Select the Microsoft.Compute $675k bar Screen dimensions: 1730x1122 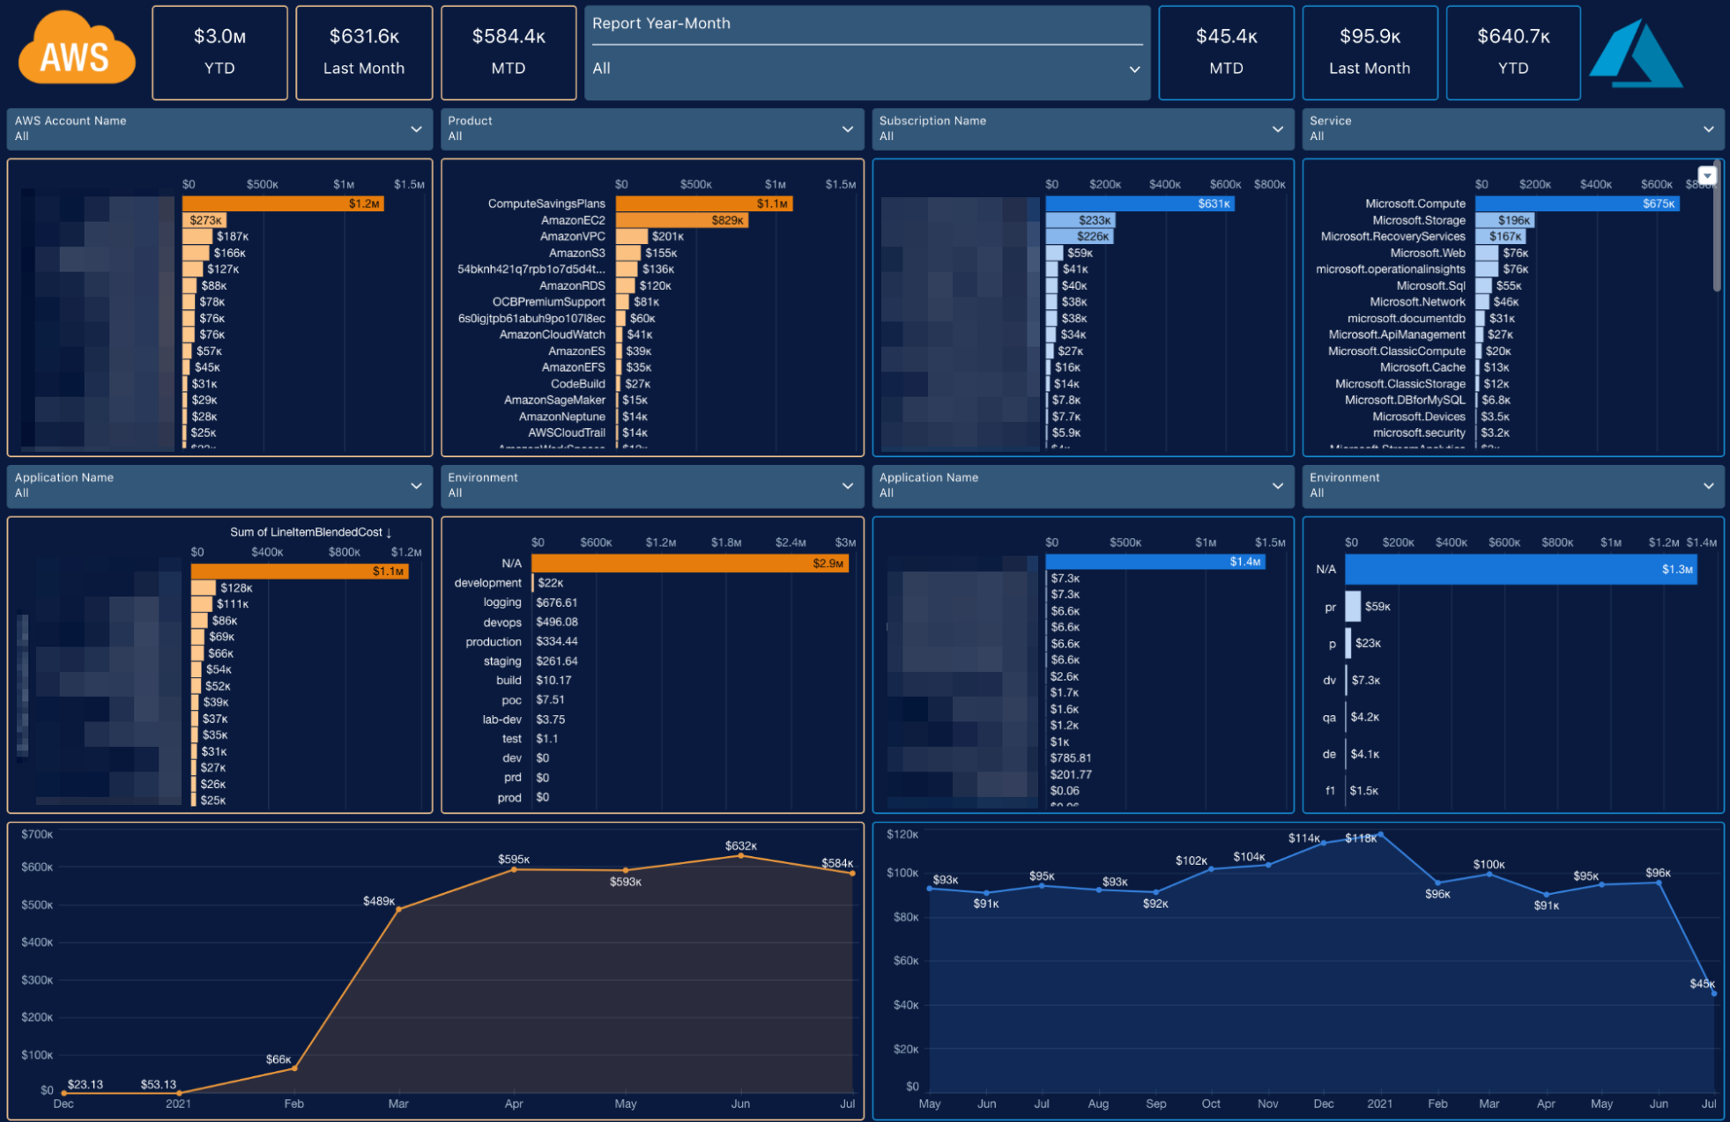point(1578,203)
